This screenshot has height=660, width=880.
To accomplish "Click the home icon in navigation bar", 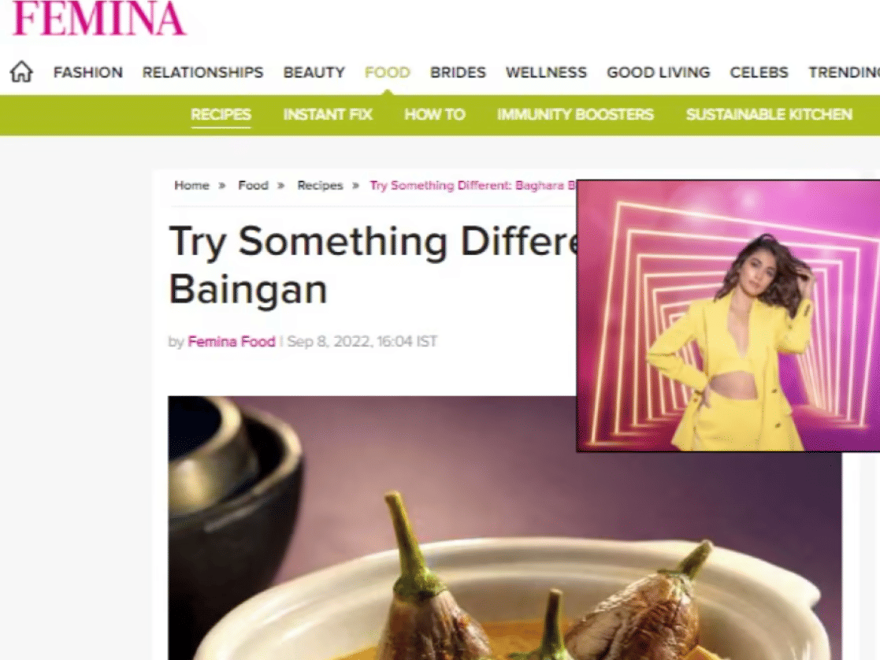I will [x=21, y=72].
